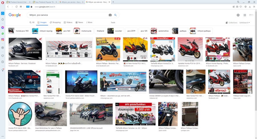The height and width of the screenshot is (139, 257).
Task: Click the search by image camera icon
Action: pyautogui.click(x=110, y=15)
